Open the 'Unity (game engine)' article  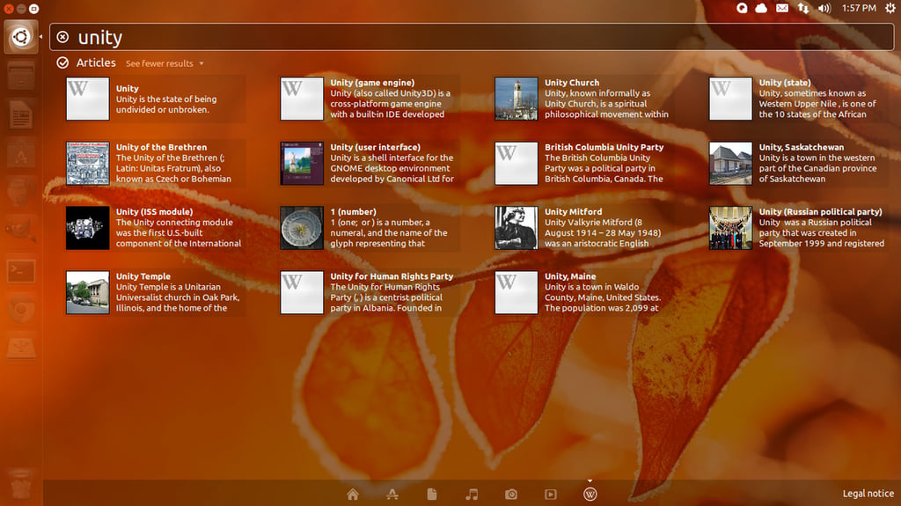click(x=370, y=99)
